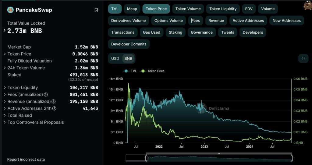Enable the Options Volume metric
The width and height of the screenshot is (312, 165).
pyautogui.click(x=168, y=21)
